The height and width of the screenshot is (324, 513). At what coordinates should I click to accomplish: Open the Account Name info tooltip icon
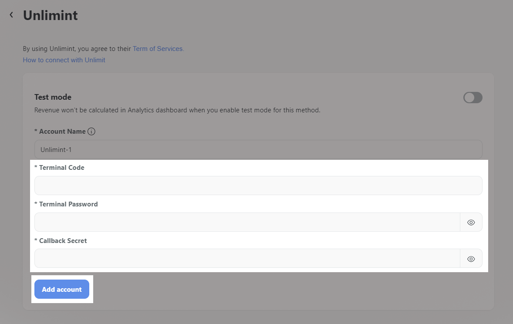[91, 131]
